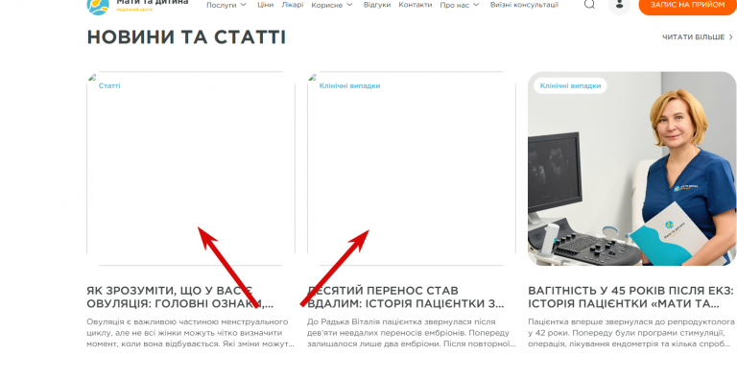Click the excerpt beginning До Радька Віталія
The image size is (737, 378).
coord(412,333)
